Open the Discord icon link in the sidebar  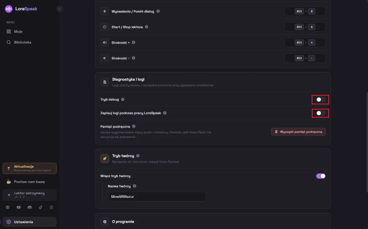coord(30,207)
